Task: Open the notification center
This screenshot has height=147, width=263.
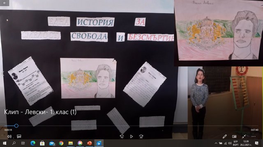Action: (x=256, y=143)
